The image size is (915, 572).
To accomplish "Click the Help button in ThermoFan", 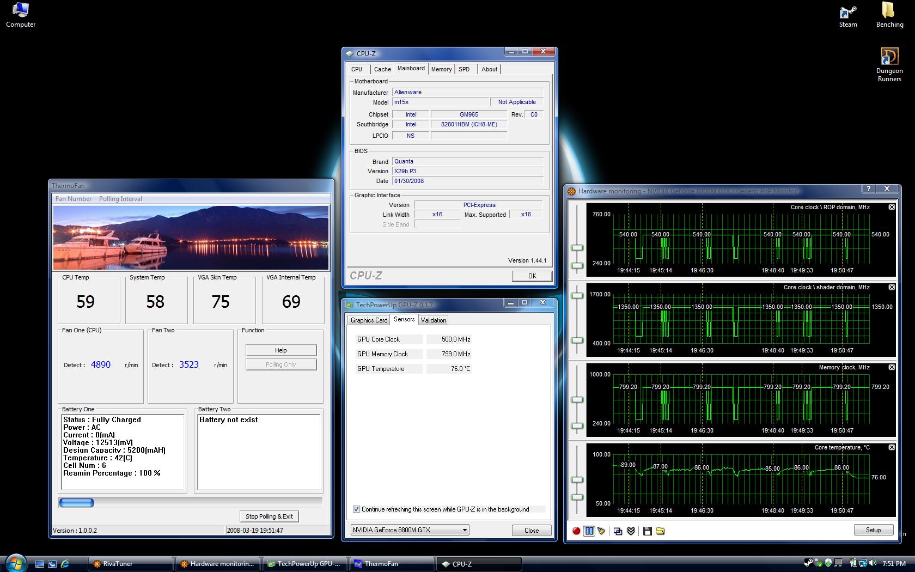I will click(x=280, y=350).
